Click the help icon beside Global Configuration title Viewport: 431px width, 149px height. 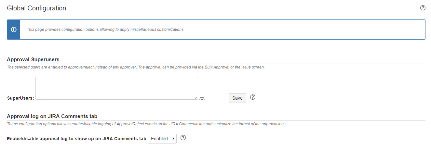click(423, 8)
